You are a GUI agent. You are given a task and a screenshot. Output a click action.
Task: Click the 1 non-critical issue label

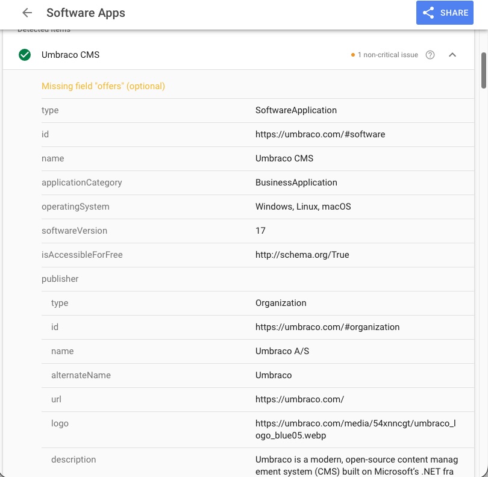(388, 55)
